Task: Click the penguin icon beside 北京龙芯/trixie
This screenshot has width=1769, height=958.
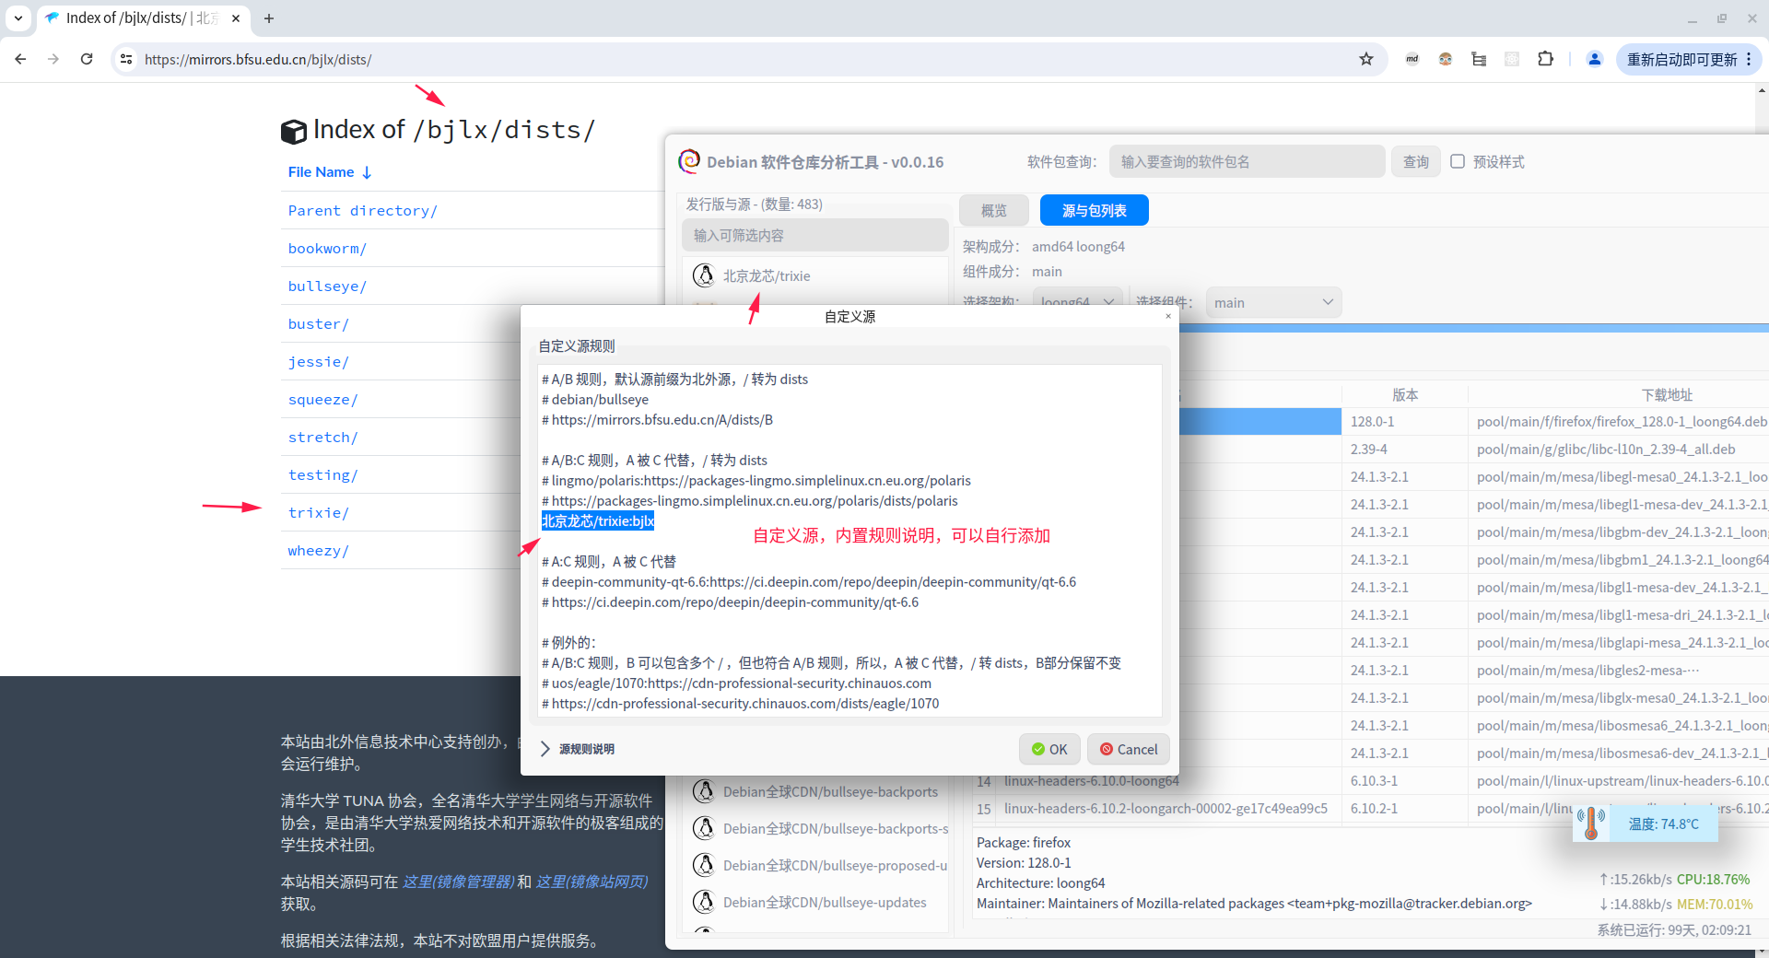Action: coord(704,275)
